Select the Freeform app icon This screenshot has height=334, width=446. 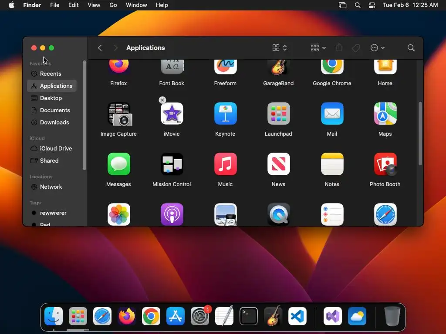(x=225, y=67)
